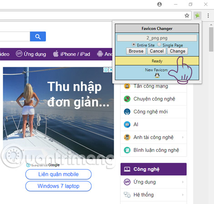
Task: Click the Cancel button
Action: (157, 51)
